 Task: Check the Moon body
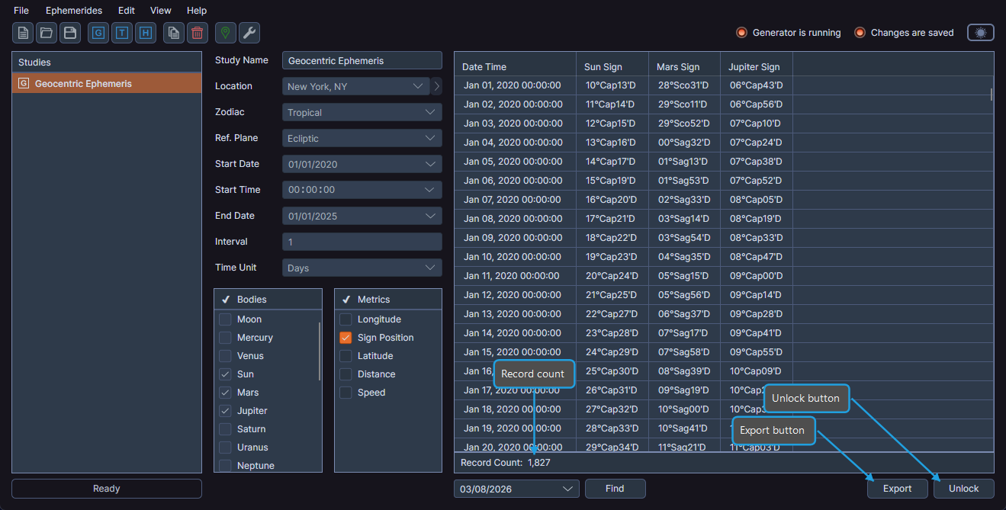coord(227,319)
